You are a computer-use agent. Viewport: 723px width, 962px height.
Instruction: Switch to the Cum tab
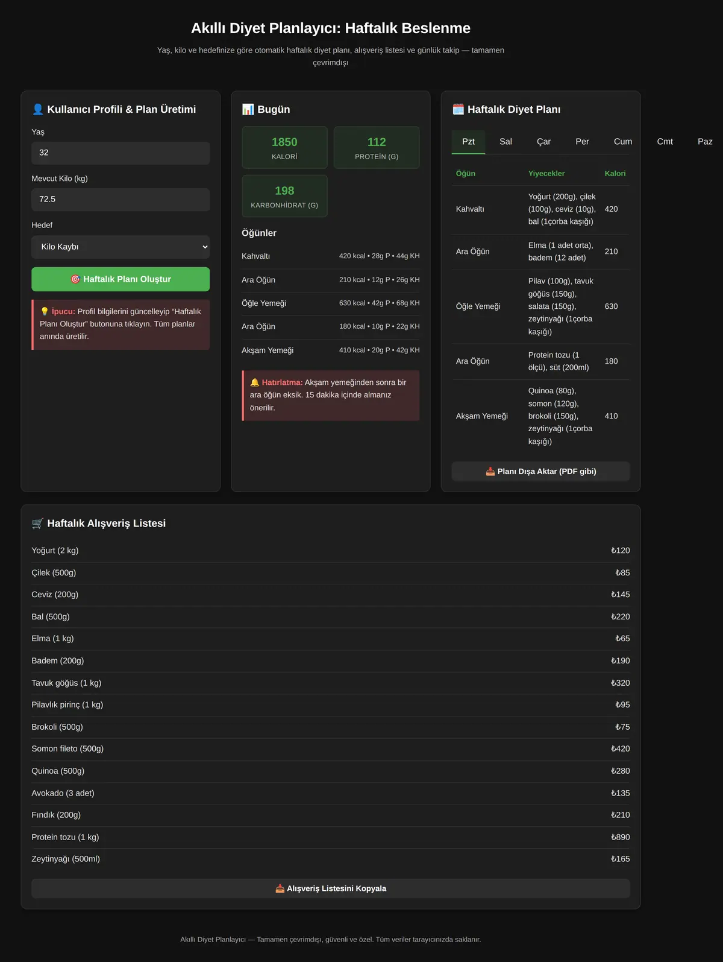623,142
